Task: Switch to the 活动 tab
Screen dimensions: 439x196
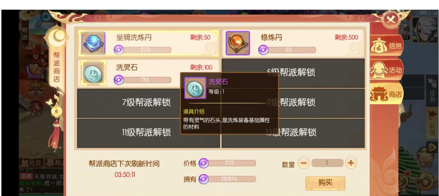Action: (387, 70)
